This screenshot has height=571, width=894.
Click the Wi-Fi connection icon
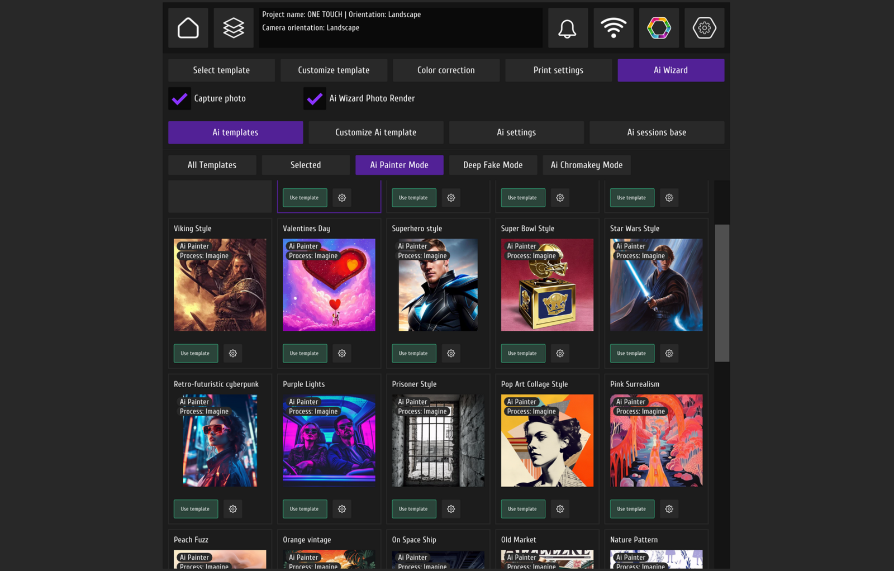pos(614,28)
